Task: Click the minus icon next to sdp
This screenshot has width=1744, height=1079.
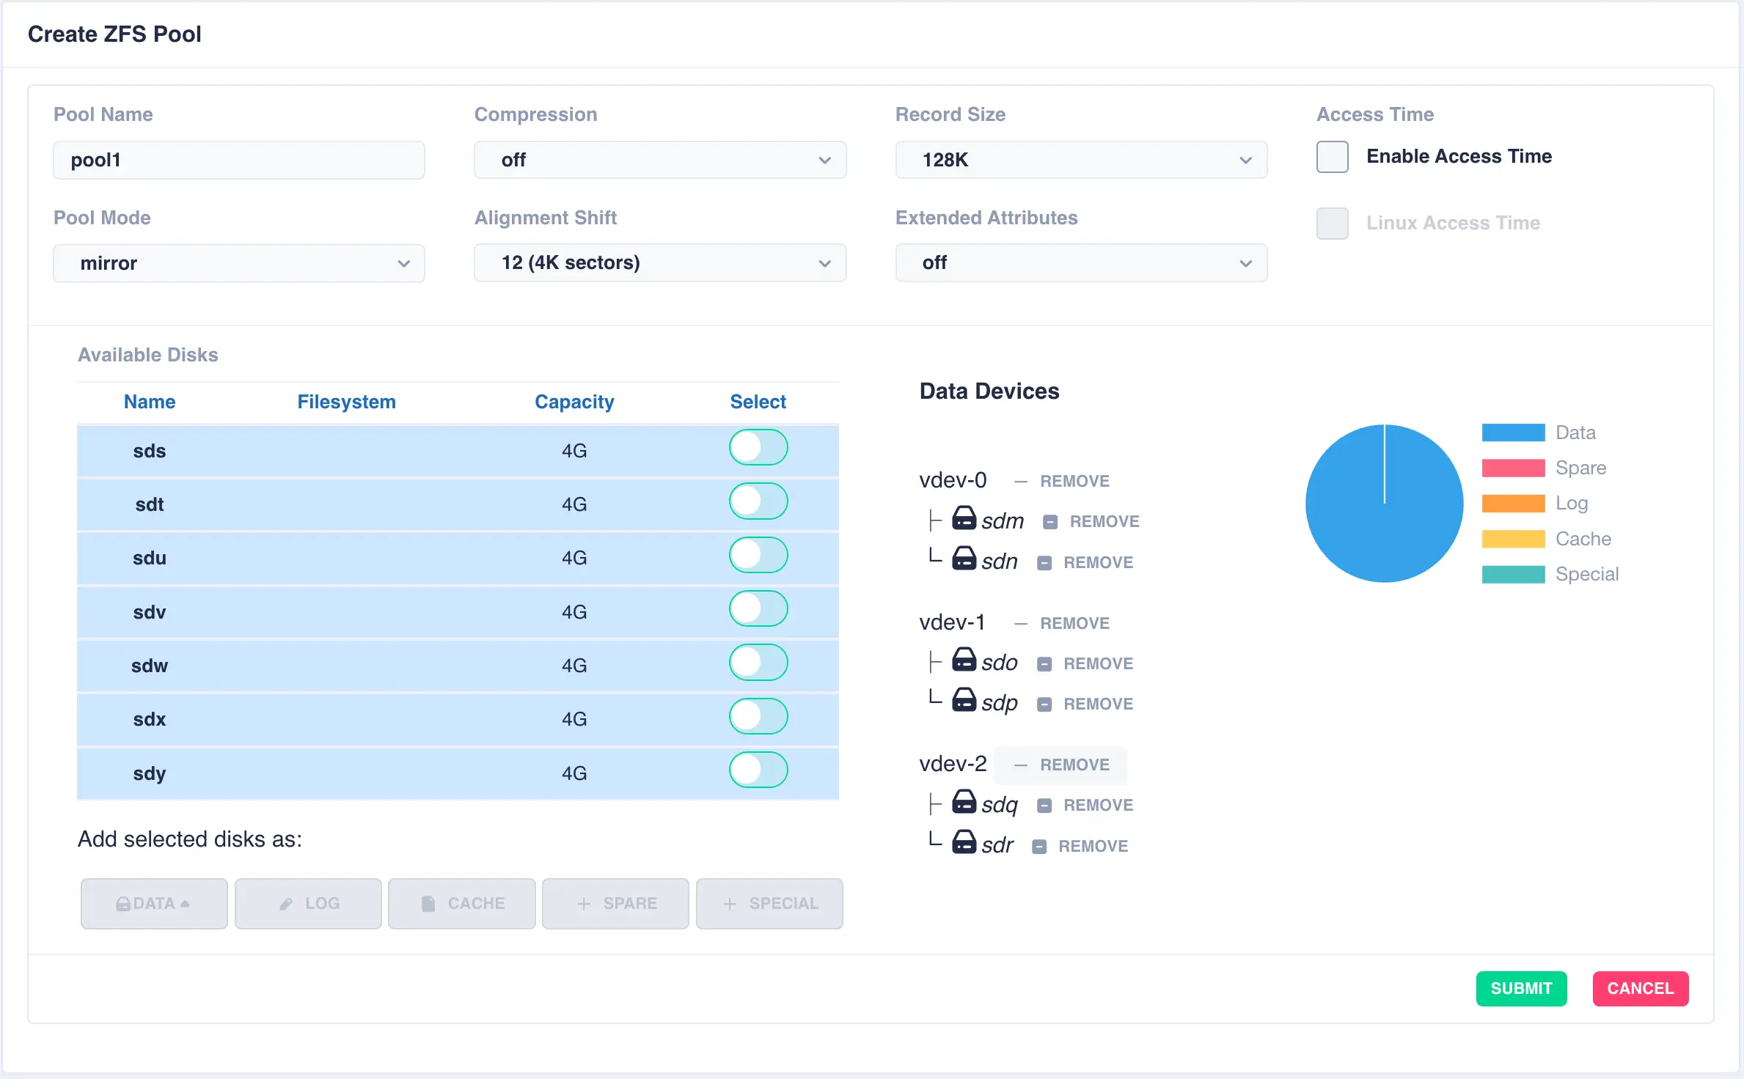Action: click(x=1044, y=704)
